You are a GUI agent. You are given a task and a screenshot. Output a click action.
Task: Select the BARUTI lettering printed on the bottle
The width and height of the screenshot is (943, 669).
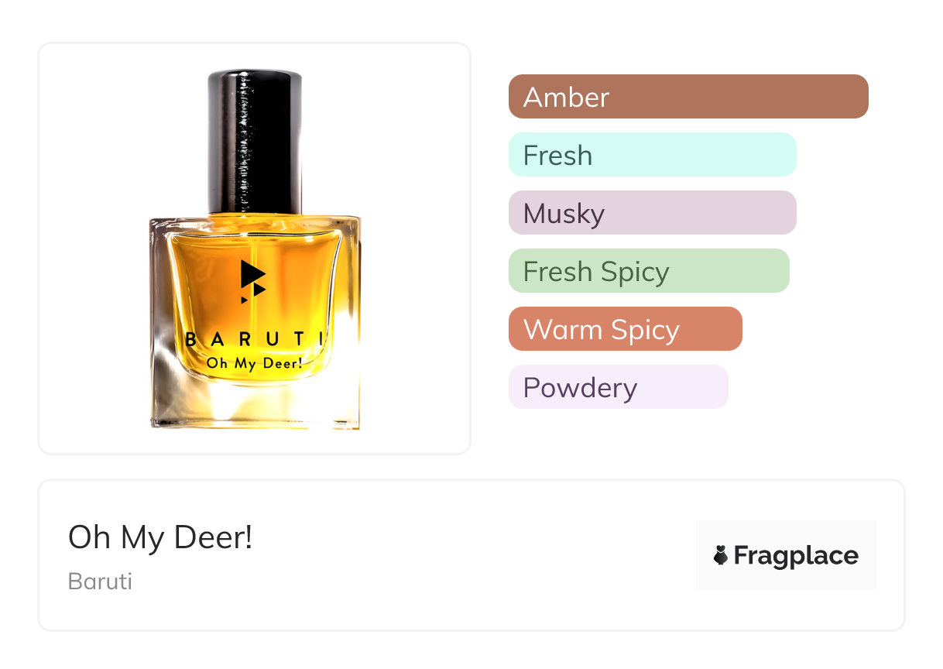(x=255, y=339)
